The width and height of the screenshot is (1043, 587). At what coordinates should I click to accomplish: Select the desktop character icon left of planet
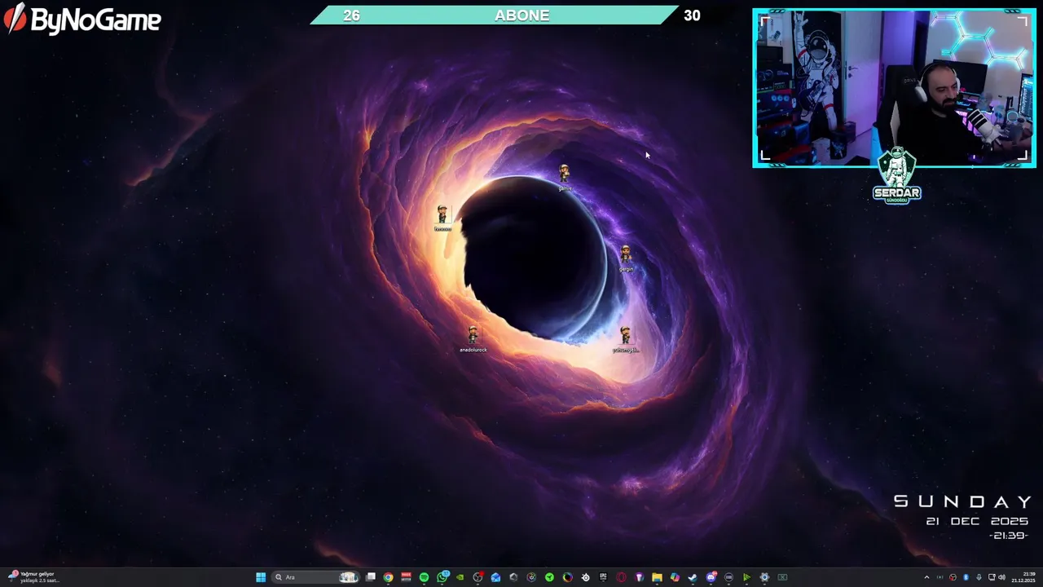(442, 218)
